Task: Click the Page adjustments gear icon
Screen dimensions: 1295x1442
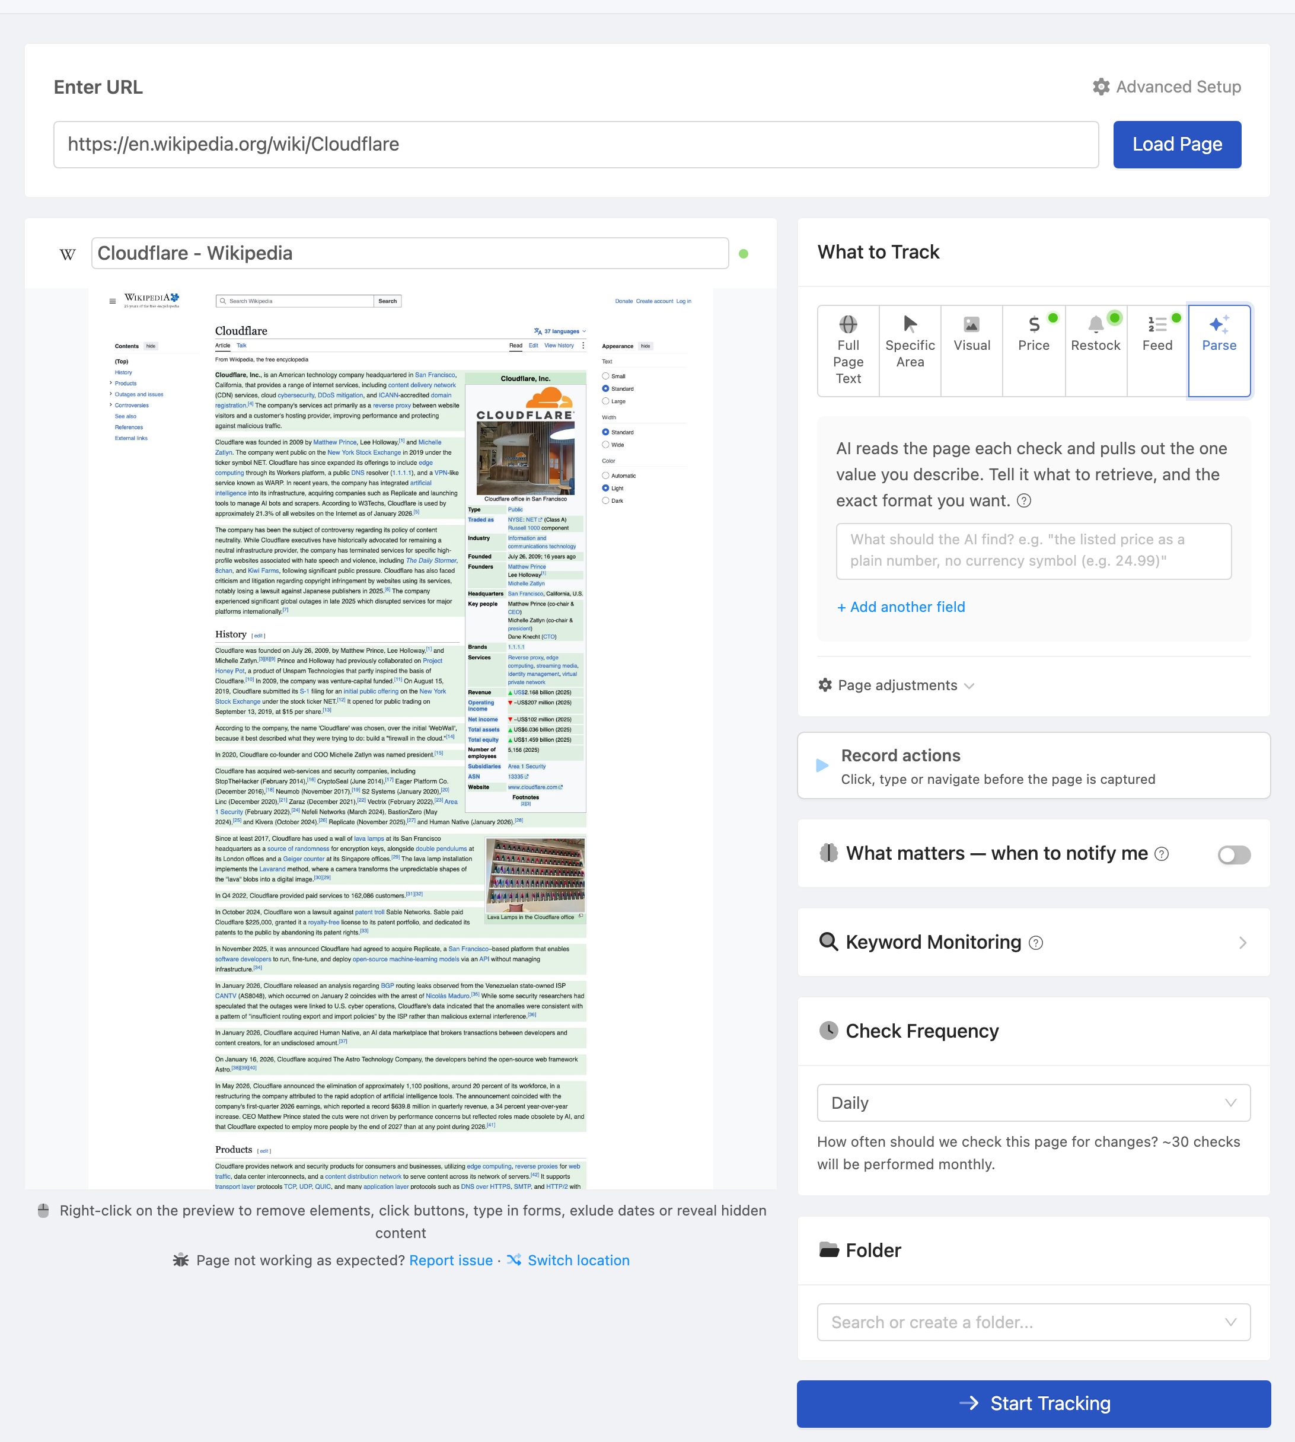Action: 825,685
